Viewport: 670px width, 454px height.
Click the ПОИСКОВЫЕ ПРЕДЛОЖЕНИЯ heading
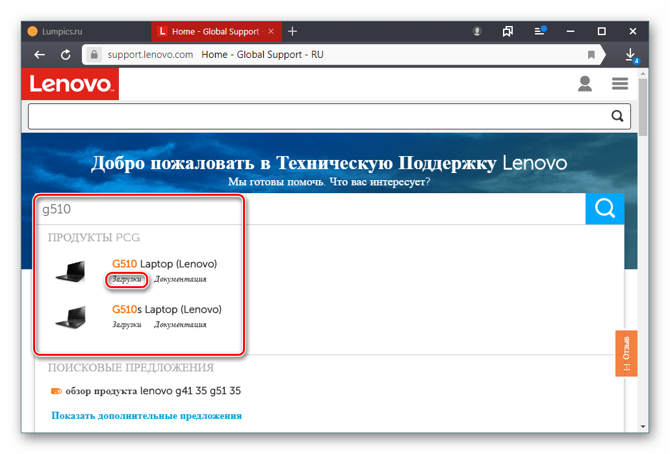point(131,367)
